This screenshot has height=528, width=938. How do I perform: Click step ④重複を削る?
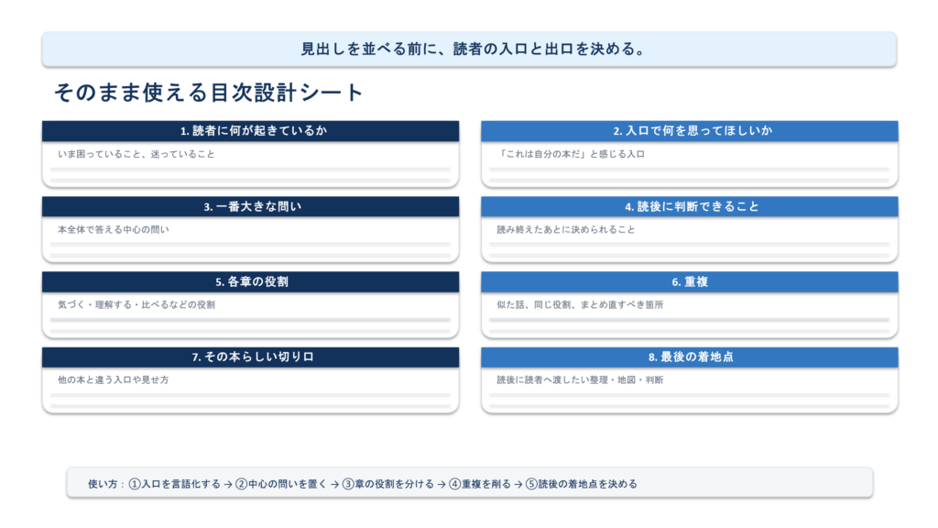480,484
